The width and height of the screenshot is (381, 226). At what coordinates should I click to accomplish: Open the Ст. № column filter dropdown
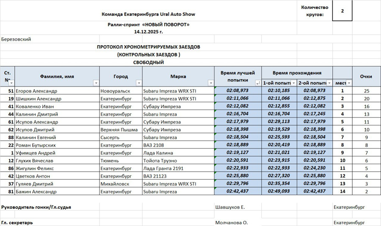[x=11, y=83]
